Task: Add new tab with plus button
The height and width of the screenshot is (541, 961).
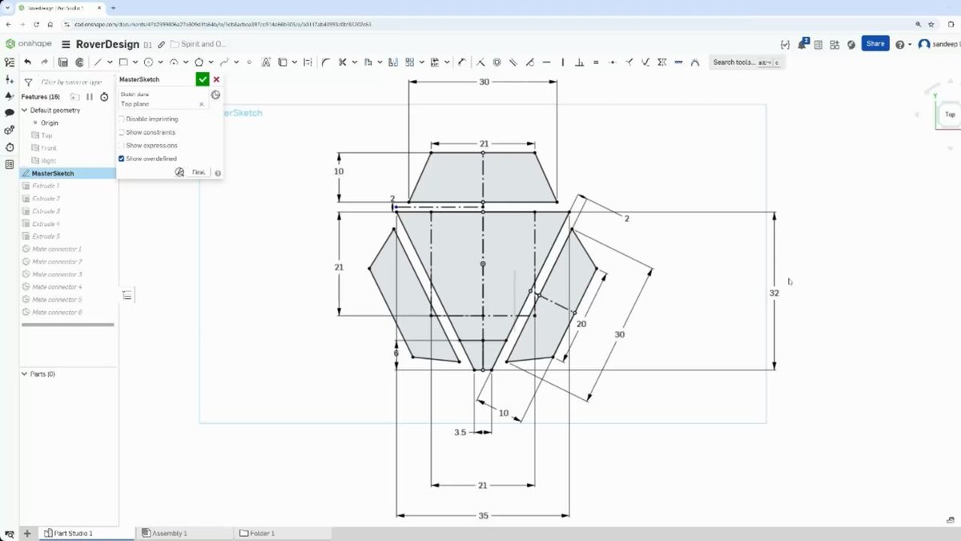Action: (x=26, y=533)
